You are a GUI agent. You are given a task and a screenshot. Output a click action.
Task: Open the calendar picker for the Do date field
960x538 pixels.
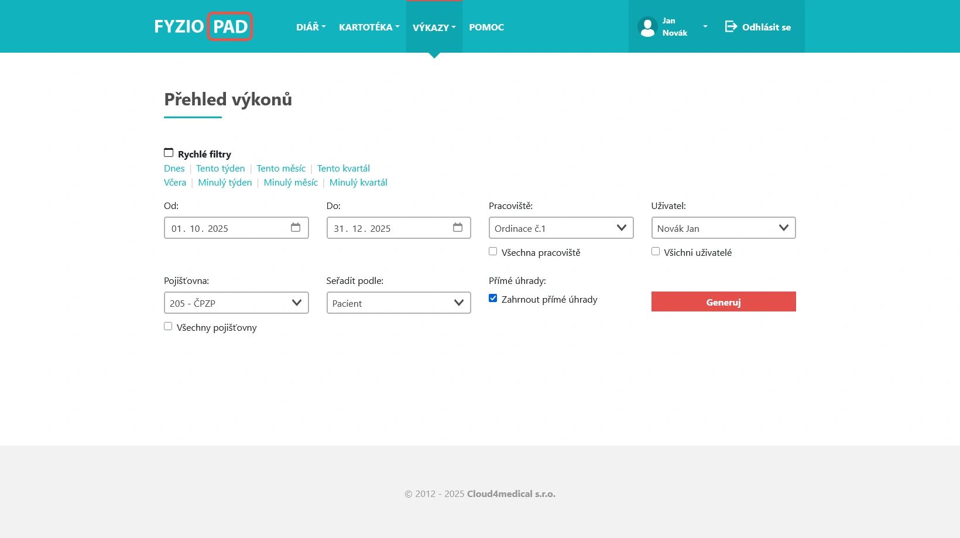pos(458,228)
